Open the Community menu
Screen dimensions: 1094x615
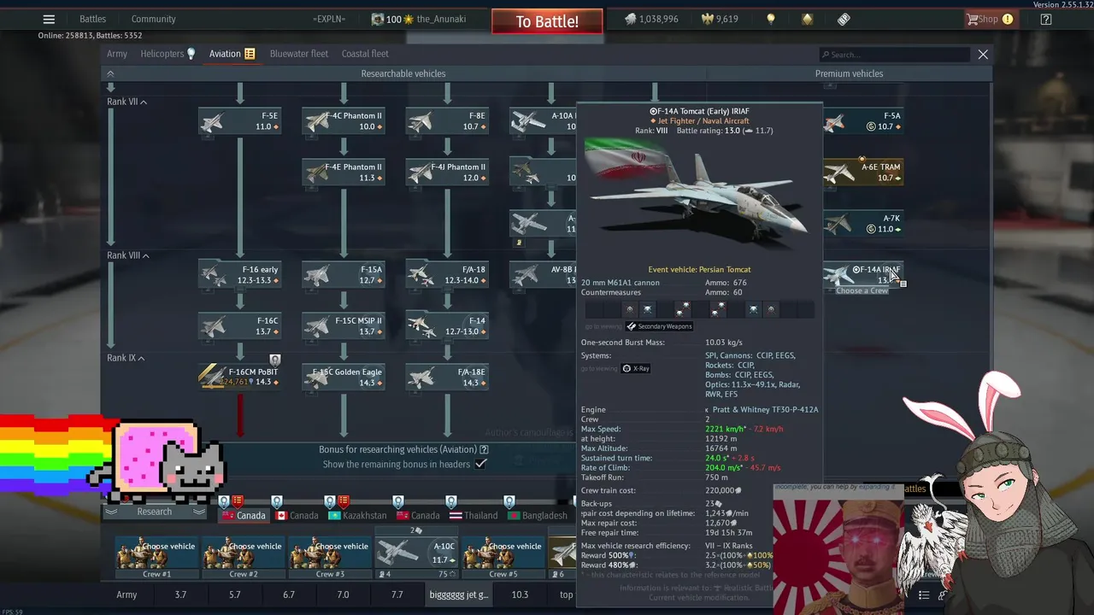tap(154, 19)
